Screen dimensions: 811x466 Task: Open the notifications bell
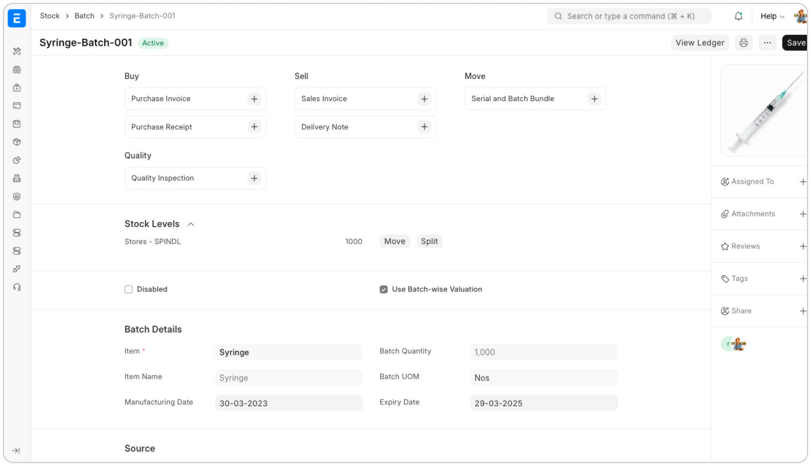[x=738, y=16]
